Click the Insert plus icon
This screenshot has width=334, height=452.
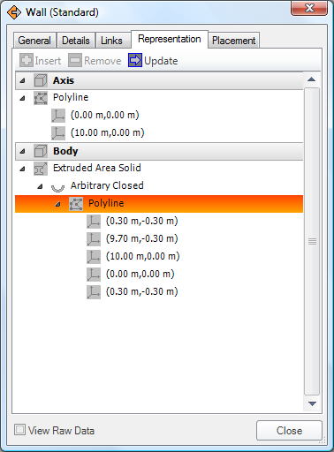27,60
